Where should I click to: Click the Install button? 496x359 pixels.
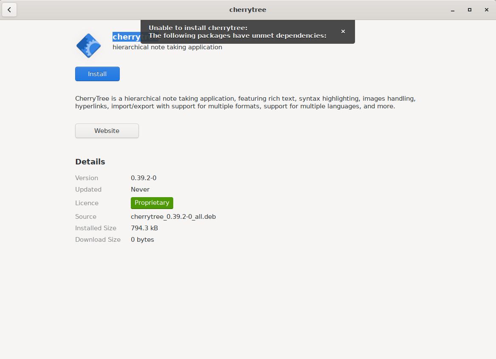point(97,74)
